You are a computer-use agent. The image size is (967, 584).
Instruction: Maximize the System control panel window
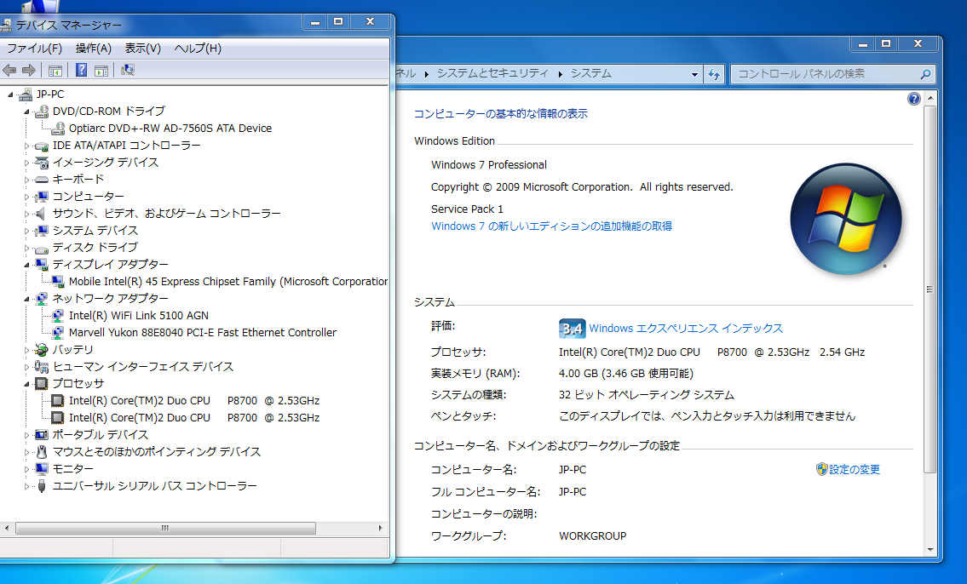click(885, 43)
